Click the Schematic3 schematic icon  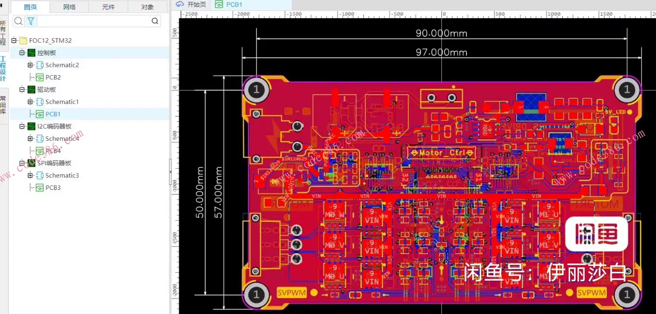[x=40, y=175]
